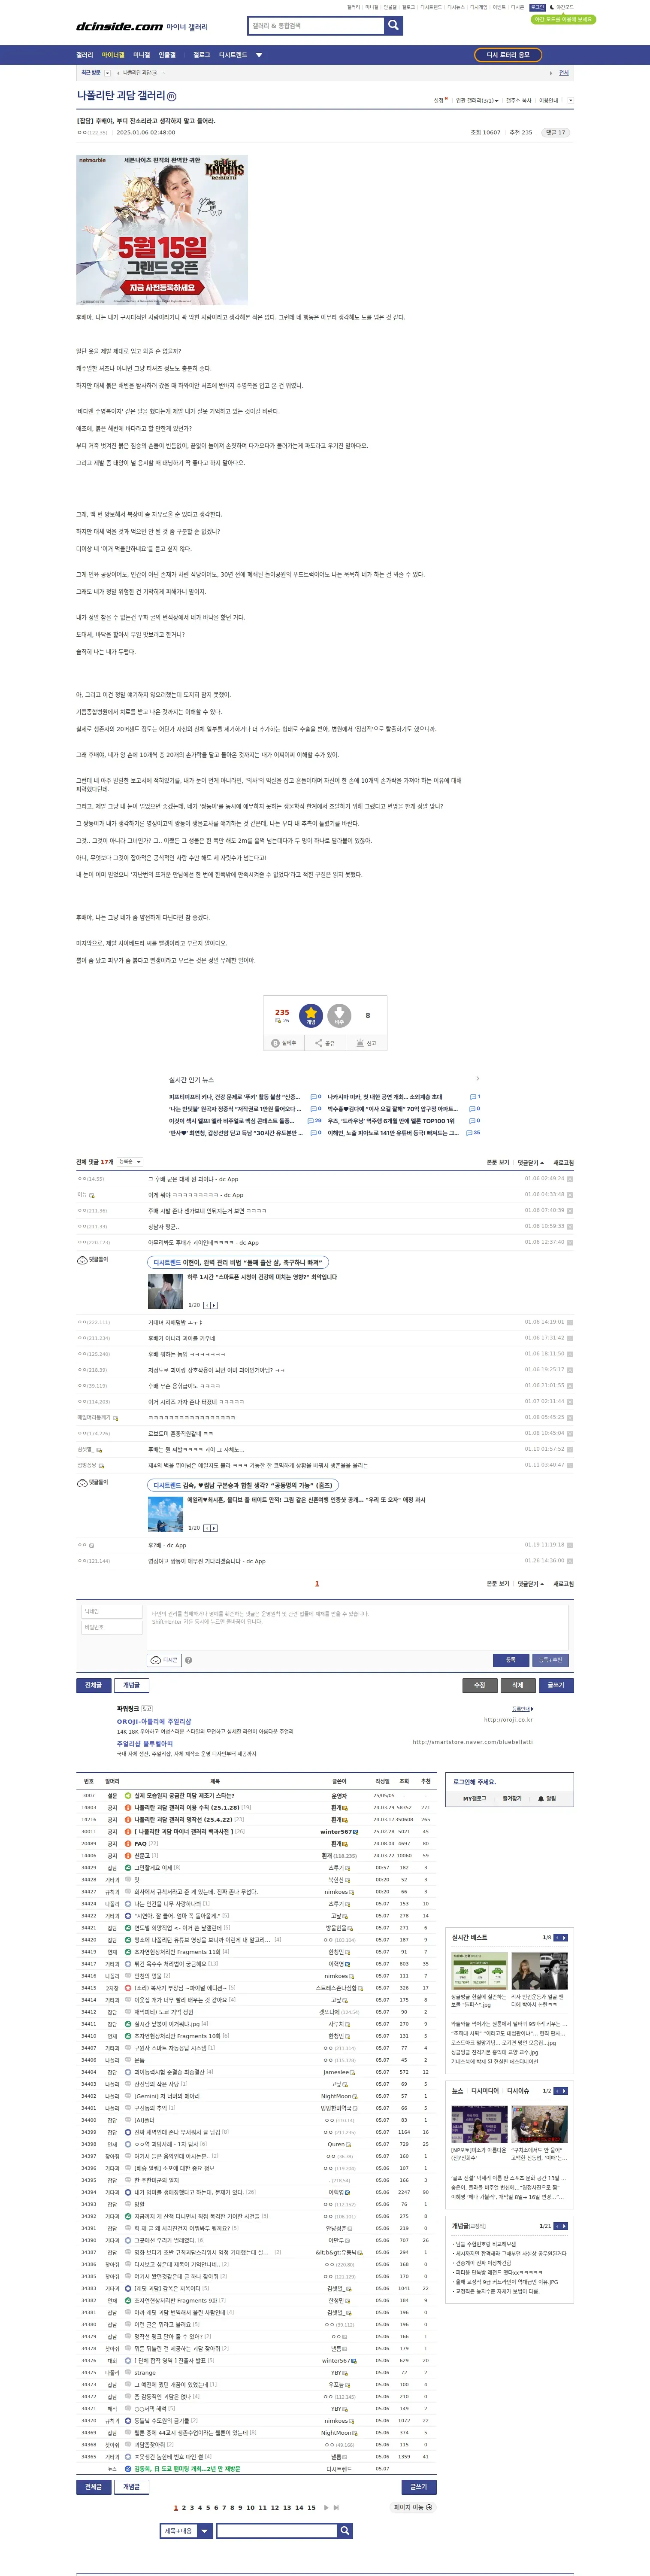Image resolution: width=650 pixels, height=2576 pixels.
Task: Click next arrow on 실시간 베스트 widget
Action: pyautogui.click(x=564, y=1937)
